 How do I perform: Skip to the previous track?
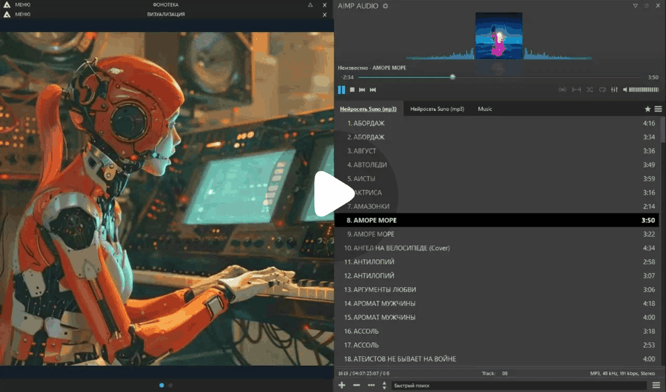coord(362,90)
